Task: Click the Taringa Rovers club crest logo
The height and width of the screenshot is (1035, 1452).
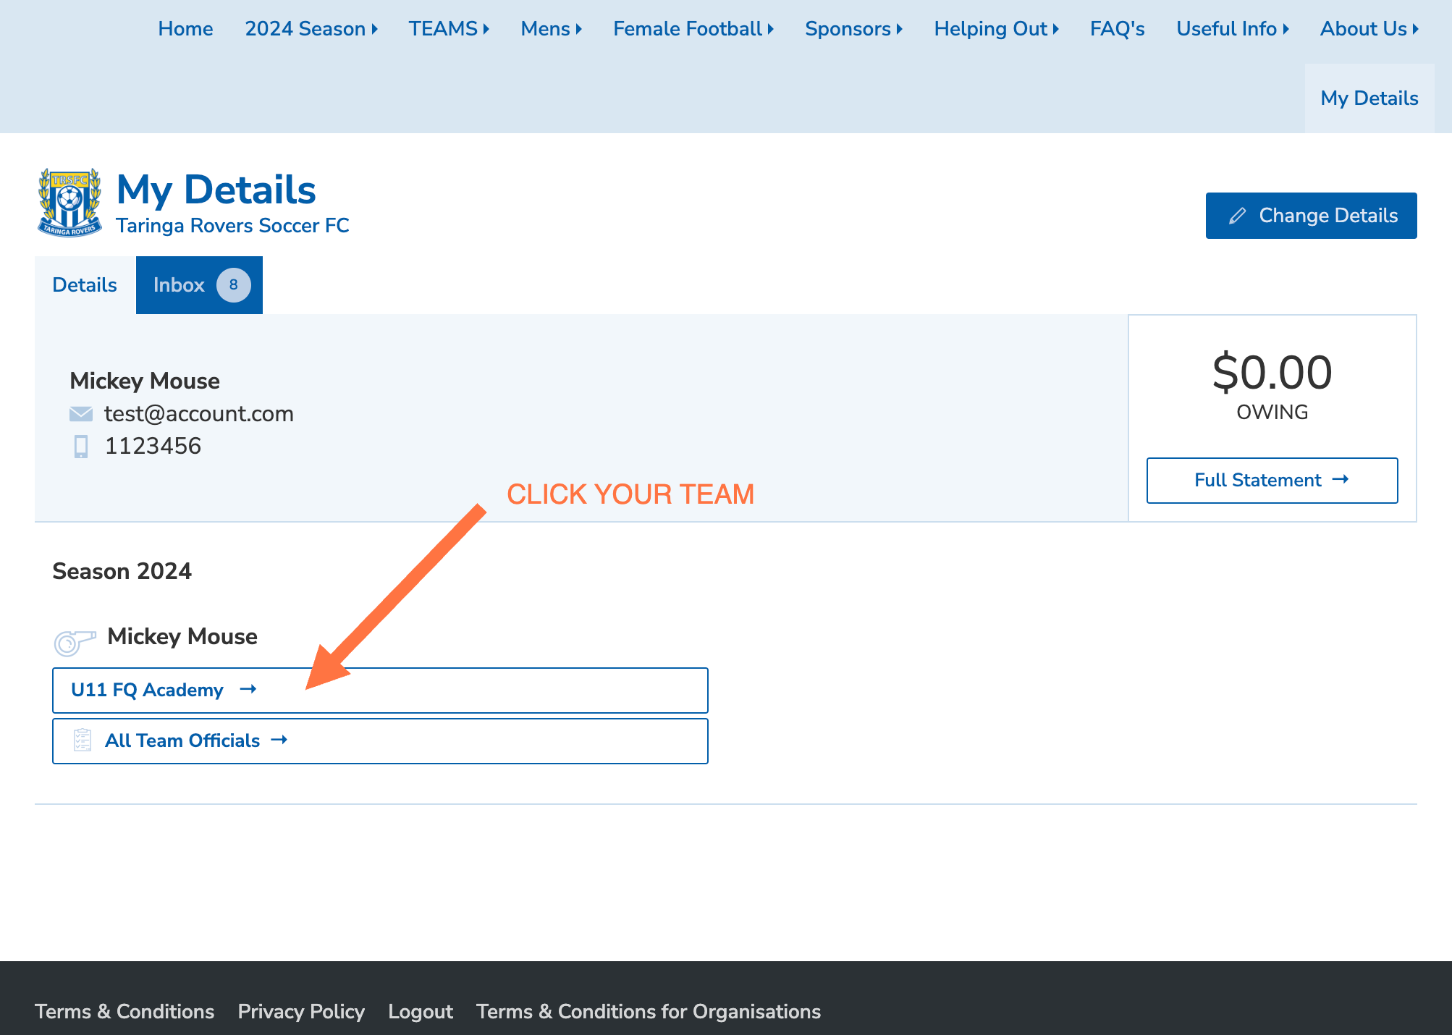Action: (x=69, y=203)
